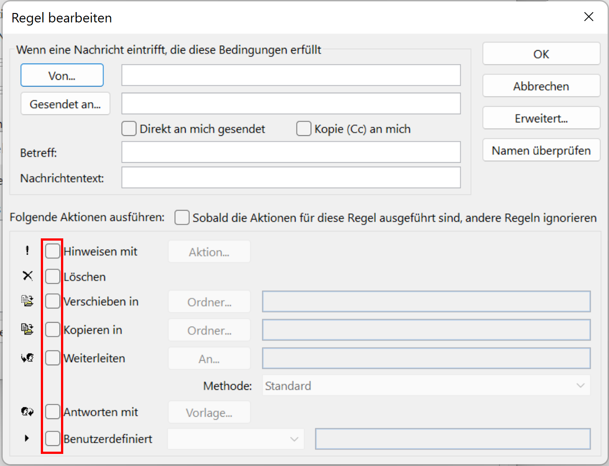This screenshot has height=466, width=609.
Task: Click the Weiterleiten recipient field
Action: (x=426, y=358)
